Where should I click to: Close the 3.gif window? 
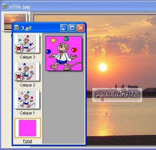click(x=81, y=28)
